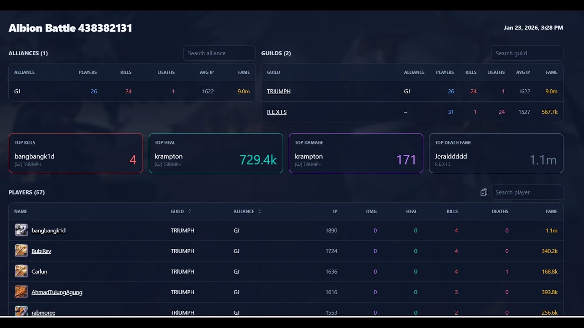584x328 pixels.
Task: Focus the Search player field
Action: (527, 192)
